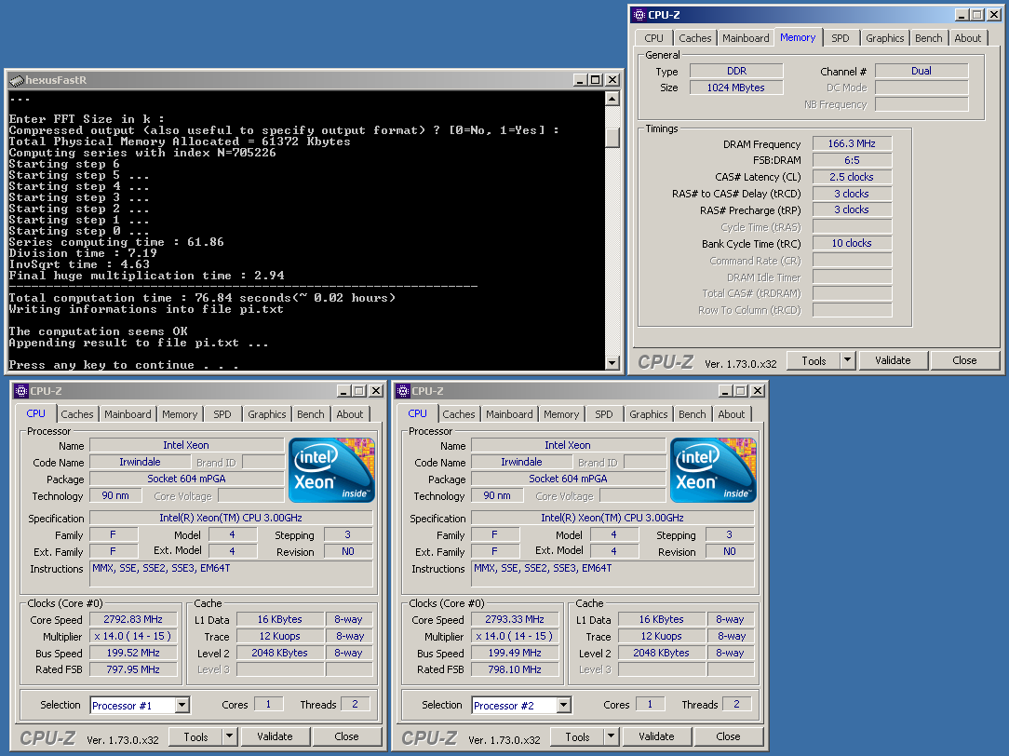The height and width of the screenshot is (756, 1009).
Task: Click the CAS# Latency value 2.5 clocks
Action: pos(852,177)
